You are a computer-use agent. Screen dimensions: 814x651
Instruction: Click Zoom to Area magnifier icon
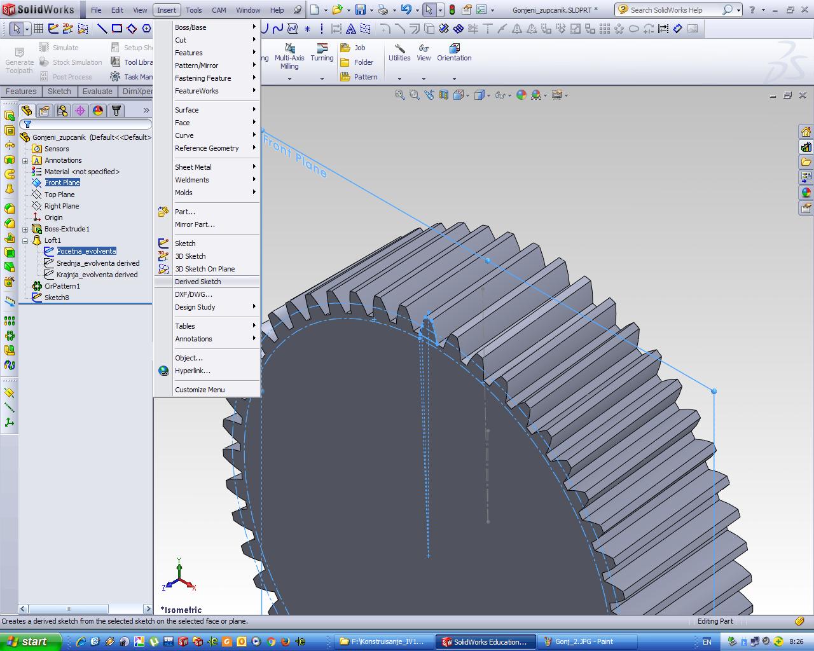coord(415,95)
